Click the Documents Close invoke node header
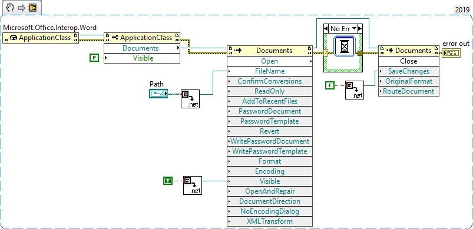Image resolution: width=473 pixels, height=229 pixels. click(409, 51)
